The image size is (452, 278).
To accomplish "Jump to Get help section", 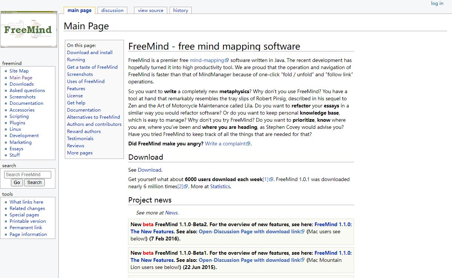I will pyautogui.click(x=76, y=103).
